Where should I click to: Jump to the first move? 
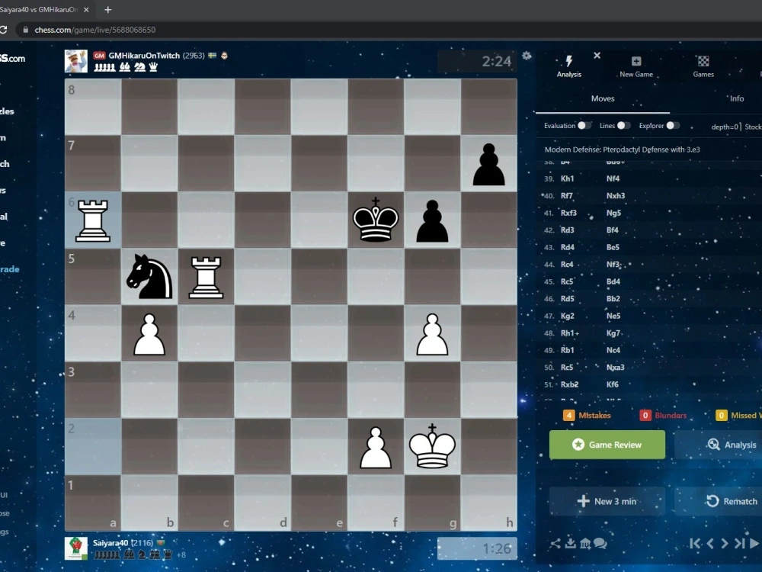click(x=696, y=543)
